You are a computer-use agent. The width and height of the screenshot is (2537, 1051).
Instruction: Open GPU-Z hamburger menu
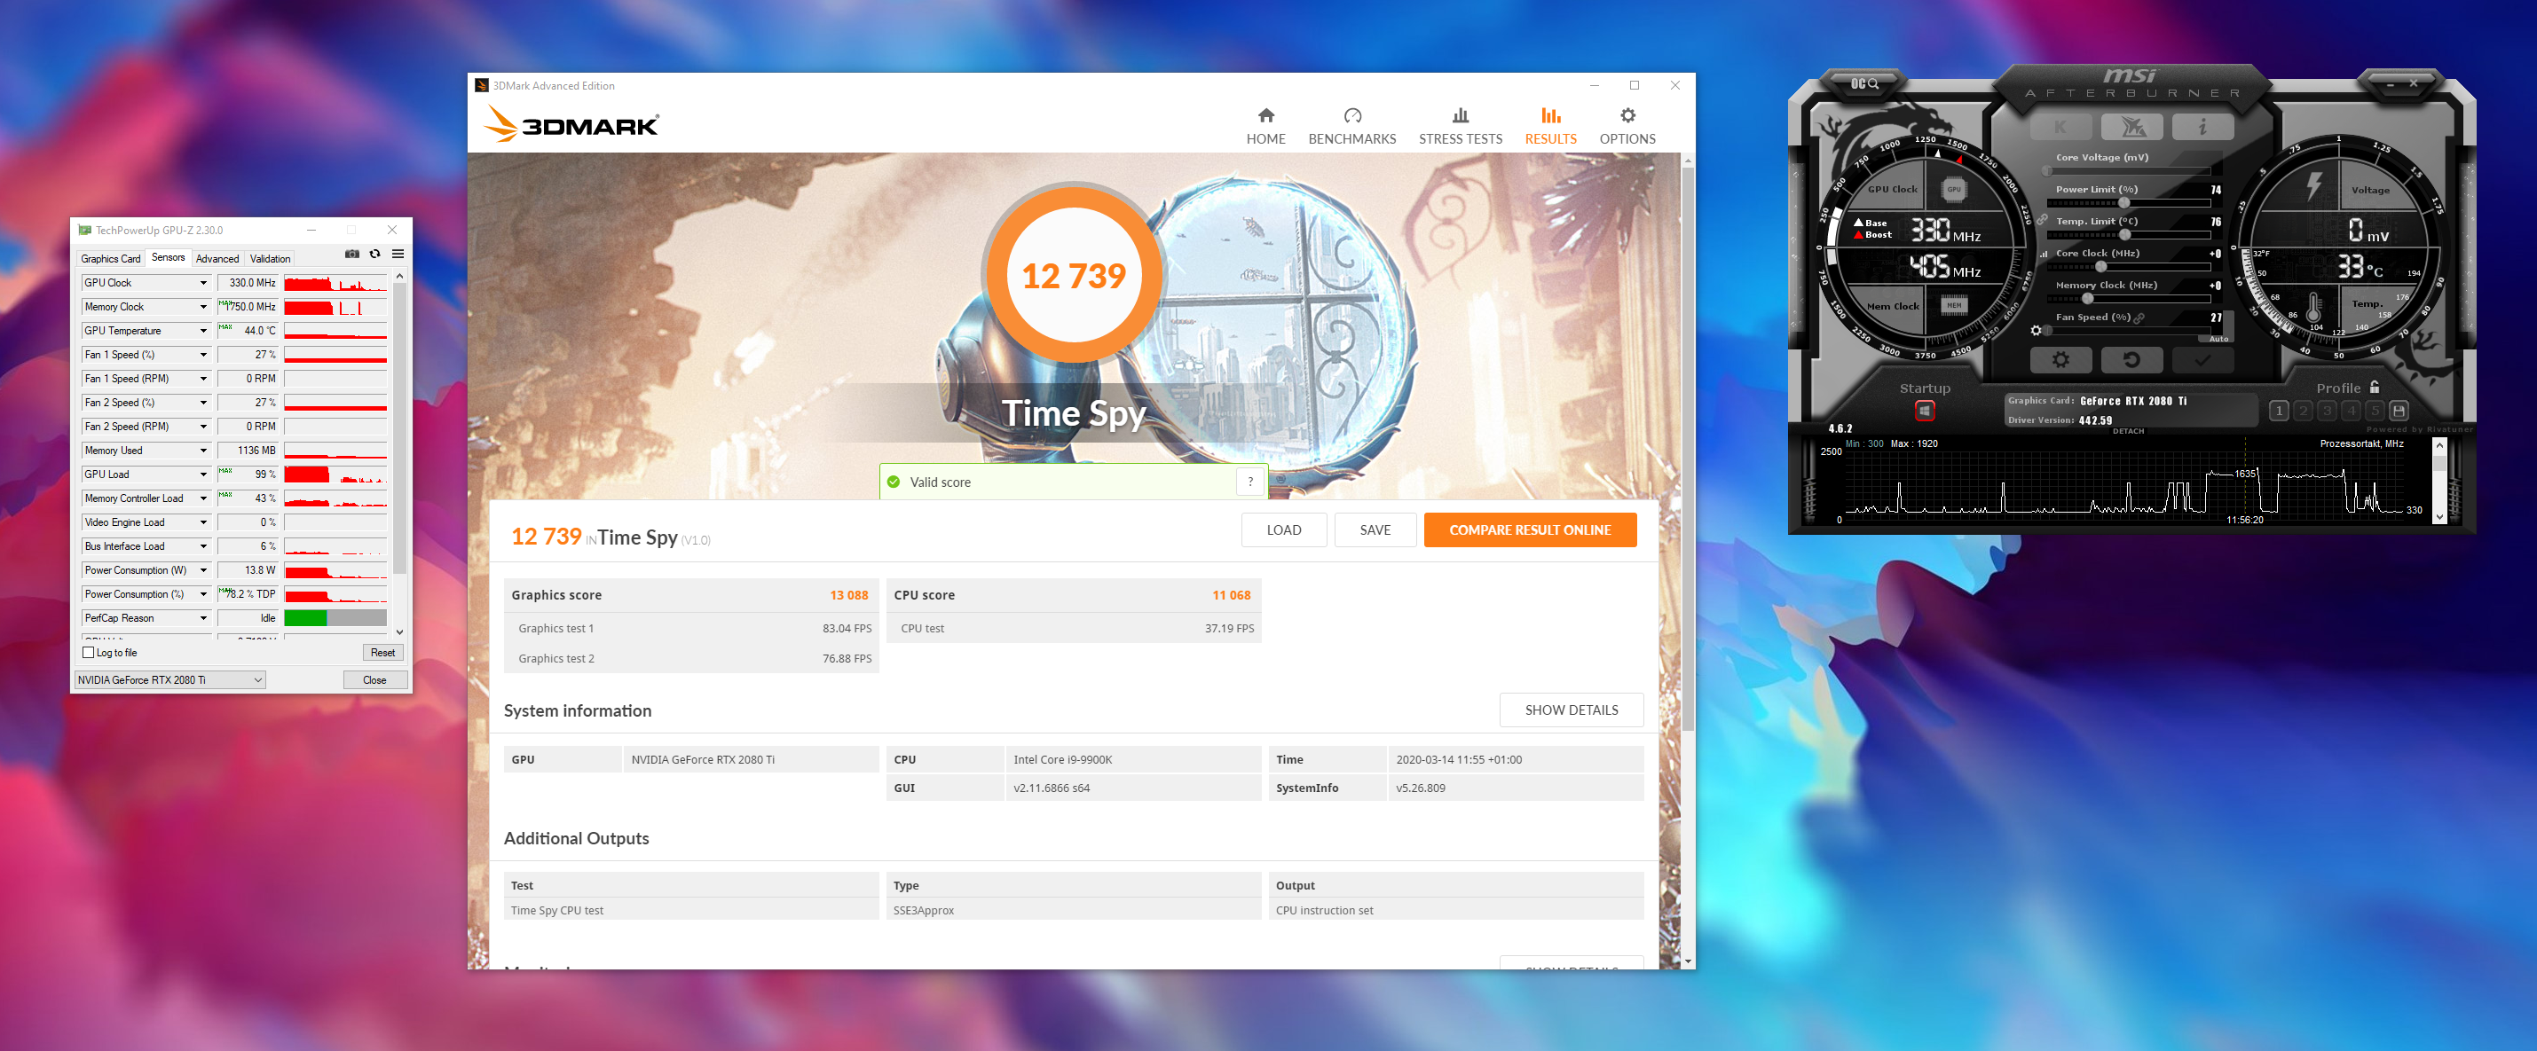[398, 254]
